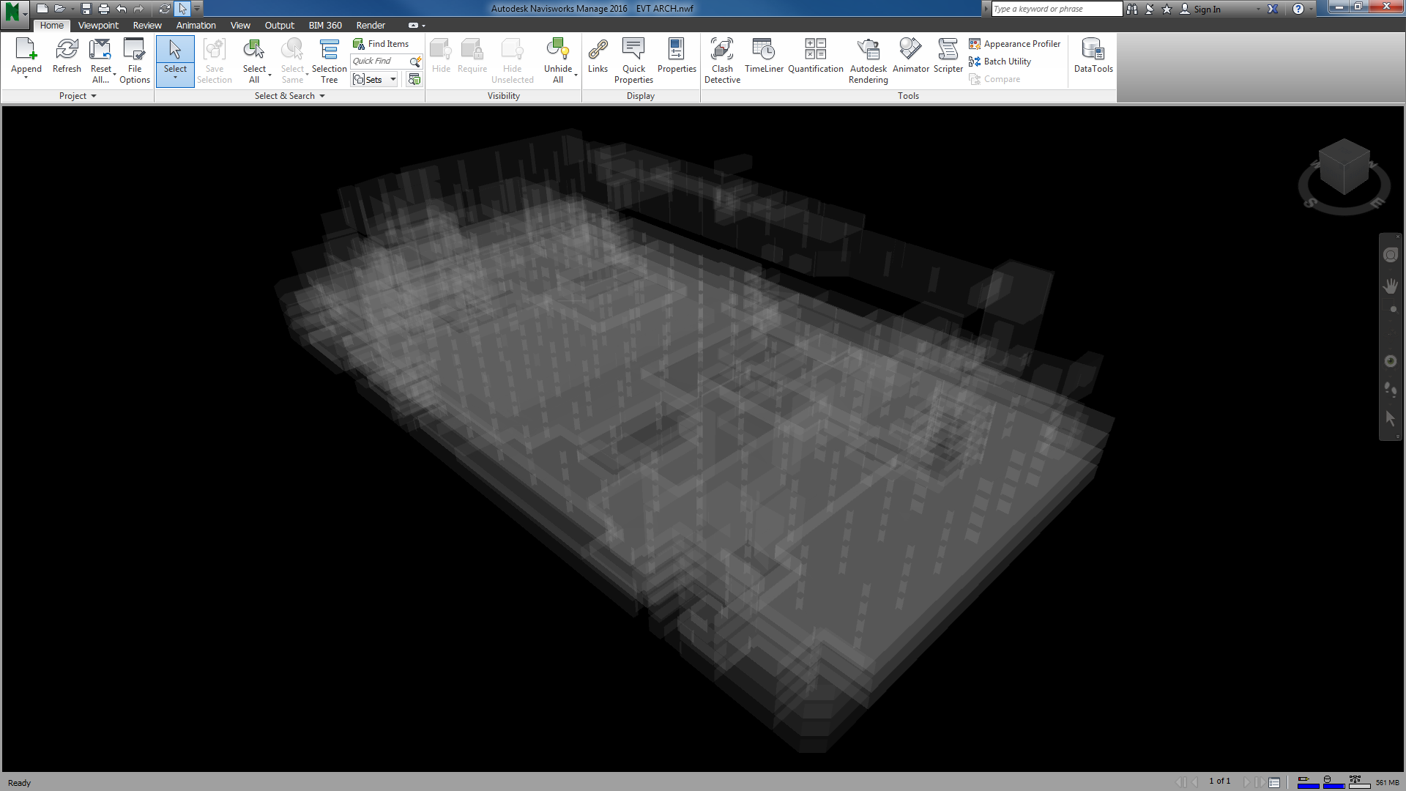The image size is (1406, 791).
Task: Click Appearance Profiler button
Action: click(1014, 44)
